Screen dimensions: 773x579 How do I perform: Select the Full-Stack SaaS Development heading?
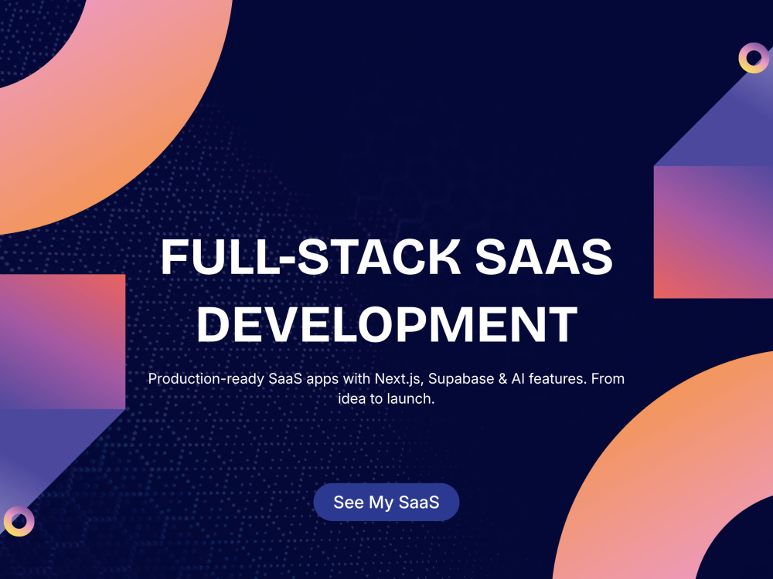(x=386, y=290)
